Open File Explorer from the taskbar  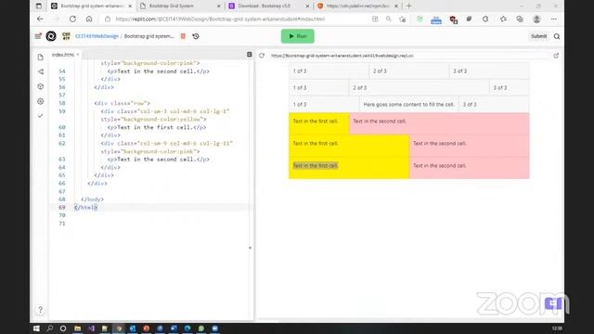click(78, 328)
